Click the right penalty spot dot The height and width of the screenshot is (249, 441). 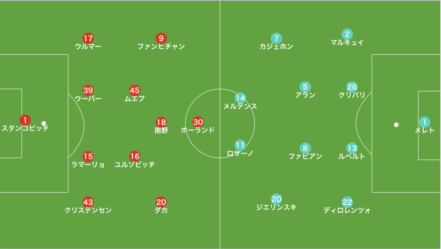(x=396, y=125)
